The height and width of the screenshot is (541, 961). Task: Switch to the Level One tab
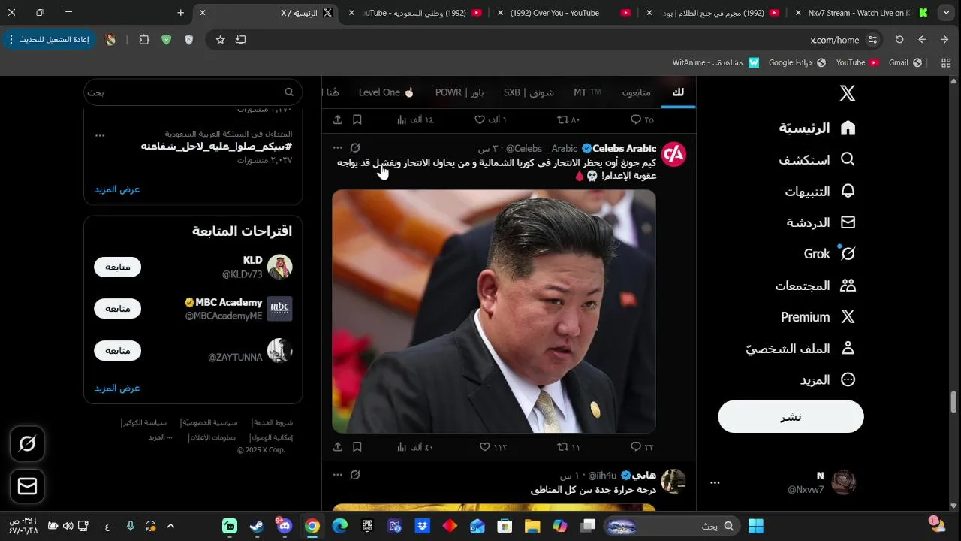(x=387, y=92)
